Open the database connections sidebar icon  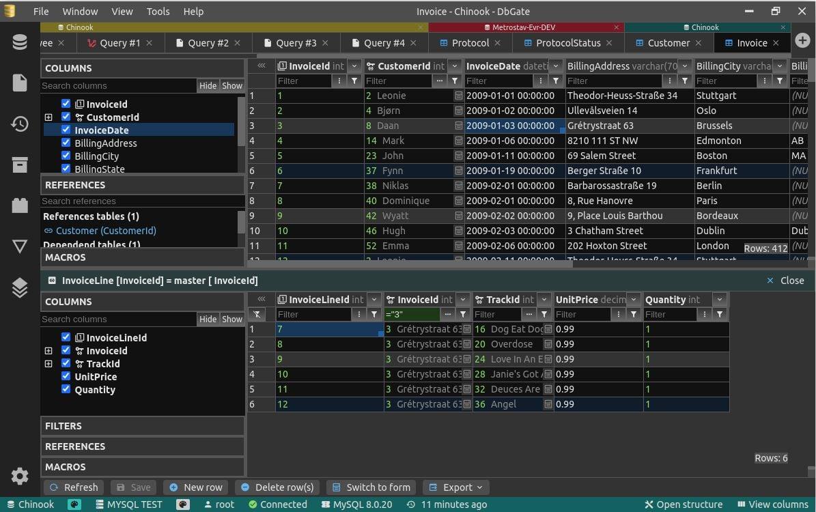pyautogui.click(x=20, y=42)
